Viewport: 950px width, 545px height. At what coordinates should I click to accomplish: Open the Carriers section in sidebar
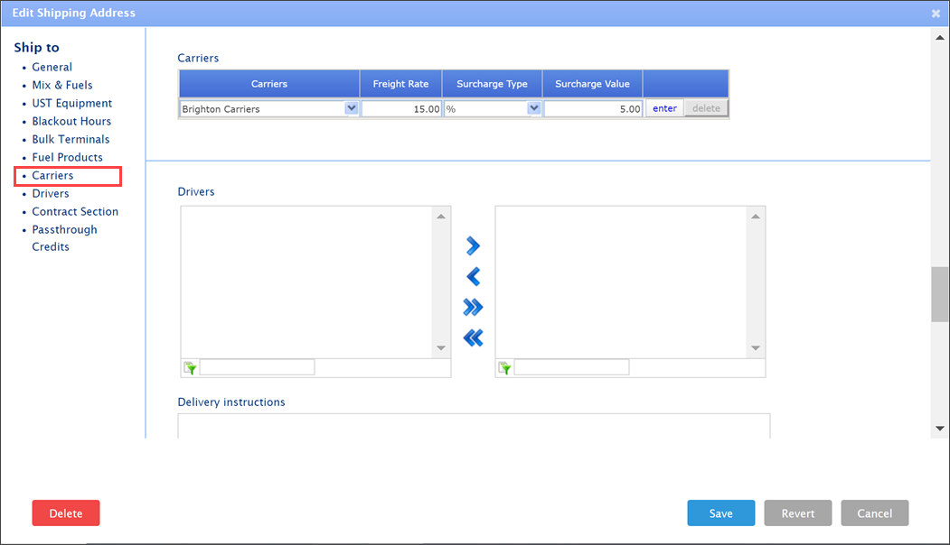[x=52, y=175]
